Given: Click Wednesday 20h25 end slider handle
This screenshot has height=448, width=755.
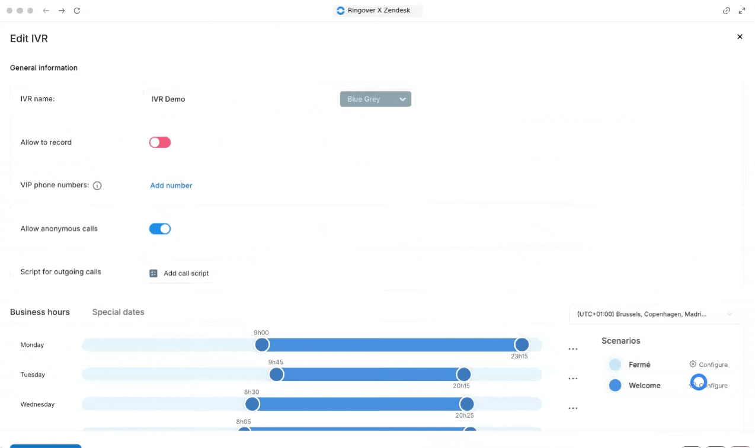Looking at the screenshot, I should coord(467,404).
